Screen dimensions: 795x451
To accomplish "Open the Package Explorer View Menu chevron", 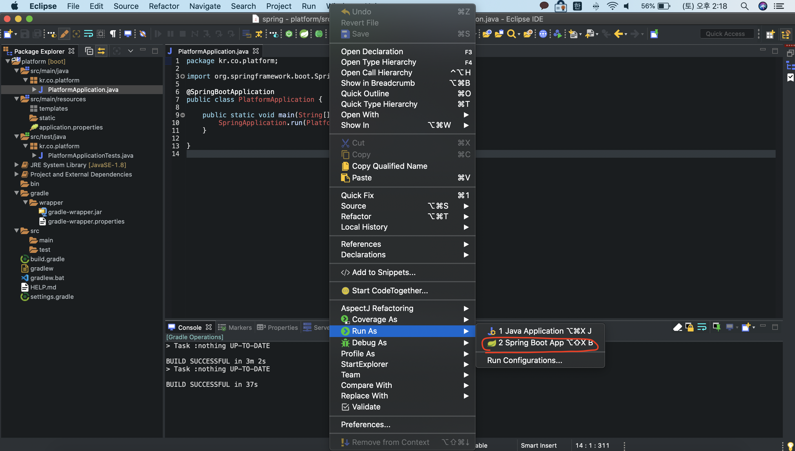I will tap(130, 51).
